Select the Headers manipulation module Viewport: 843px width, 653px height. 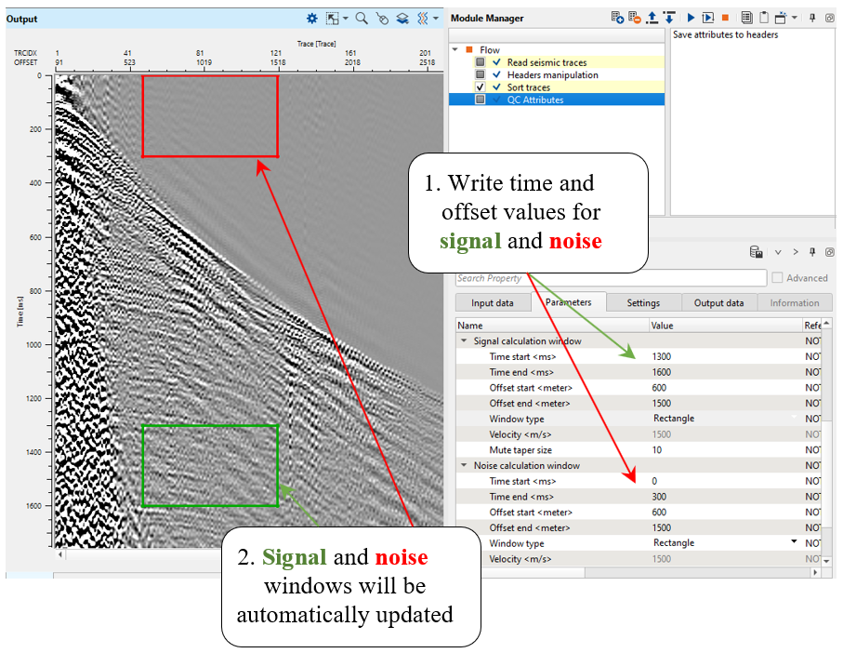[552, 74]
